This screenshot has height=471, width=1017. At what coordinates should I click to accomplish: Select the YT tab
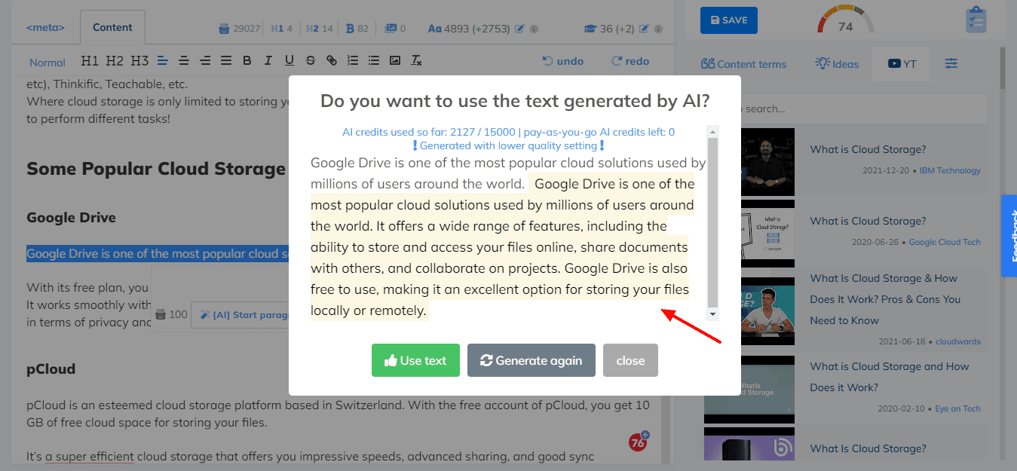point(901,63)
